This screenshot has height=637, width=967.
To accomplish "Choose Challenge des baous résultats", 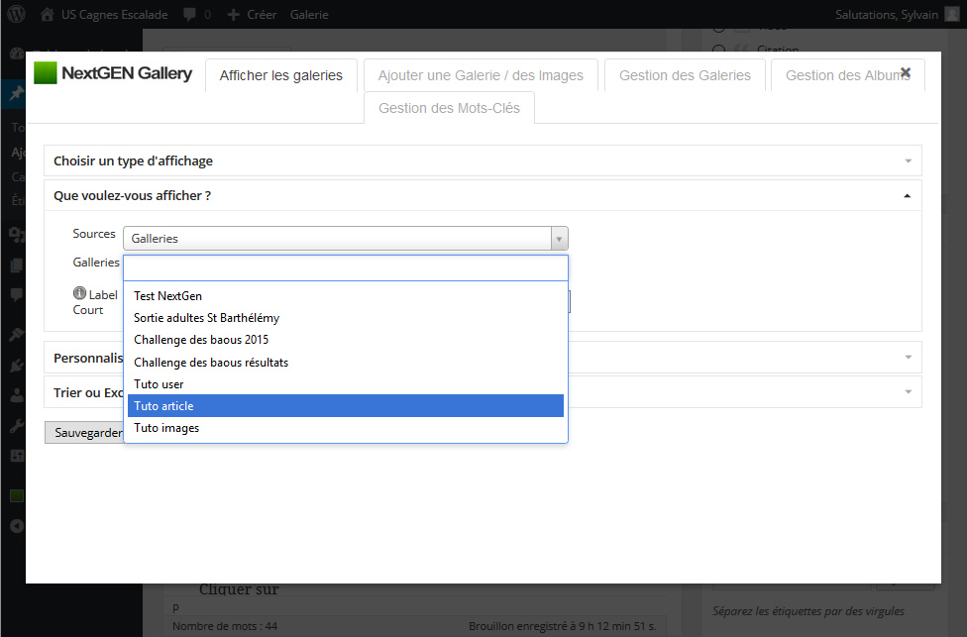I will click(346, 362).
